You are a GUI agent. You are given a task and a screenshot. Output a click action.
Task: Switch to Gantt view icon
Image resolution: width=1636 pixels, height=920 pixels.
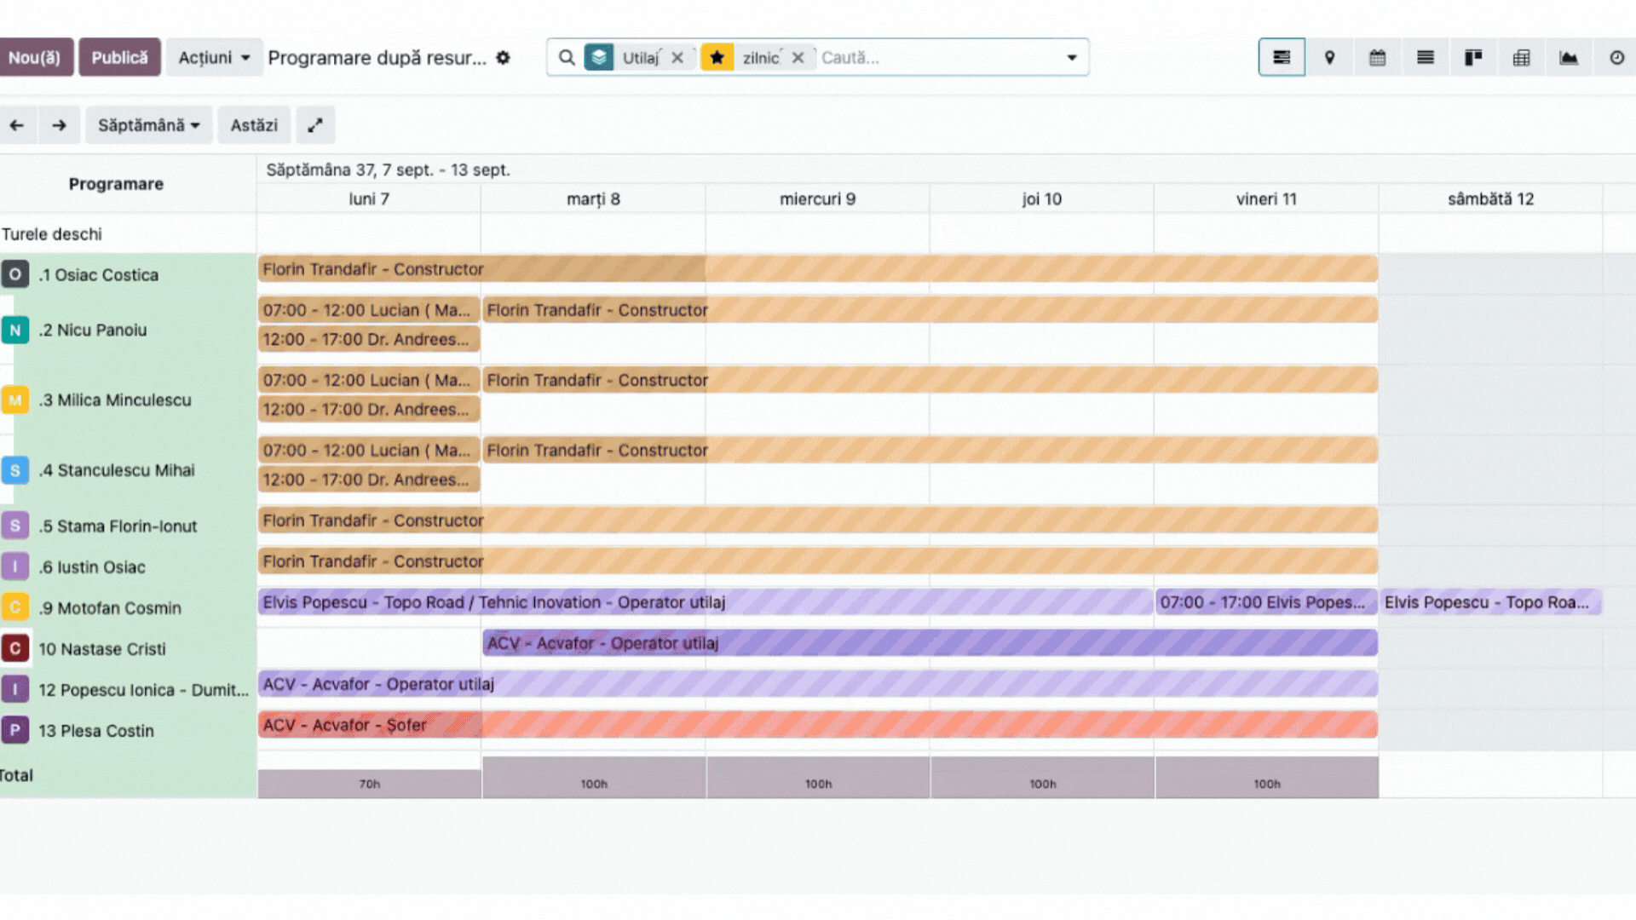[1282, 57]
